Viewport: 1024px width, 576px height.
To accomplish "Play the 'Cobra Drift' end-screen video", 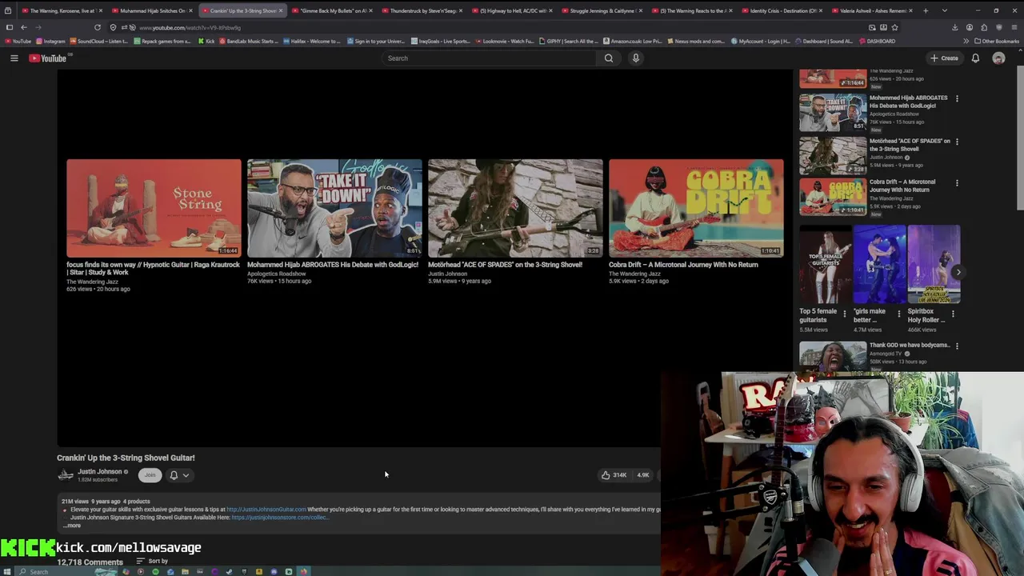I will pyautogui.click(x=696, y=208).
